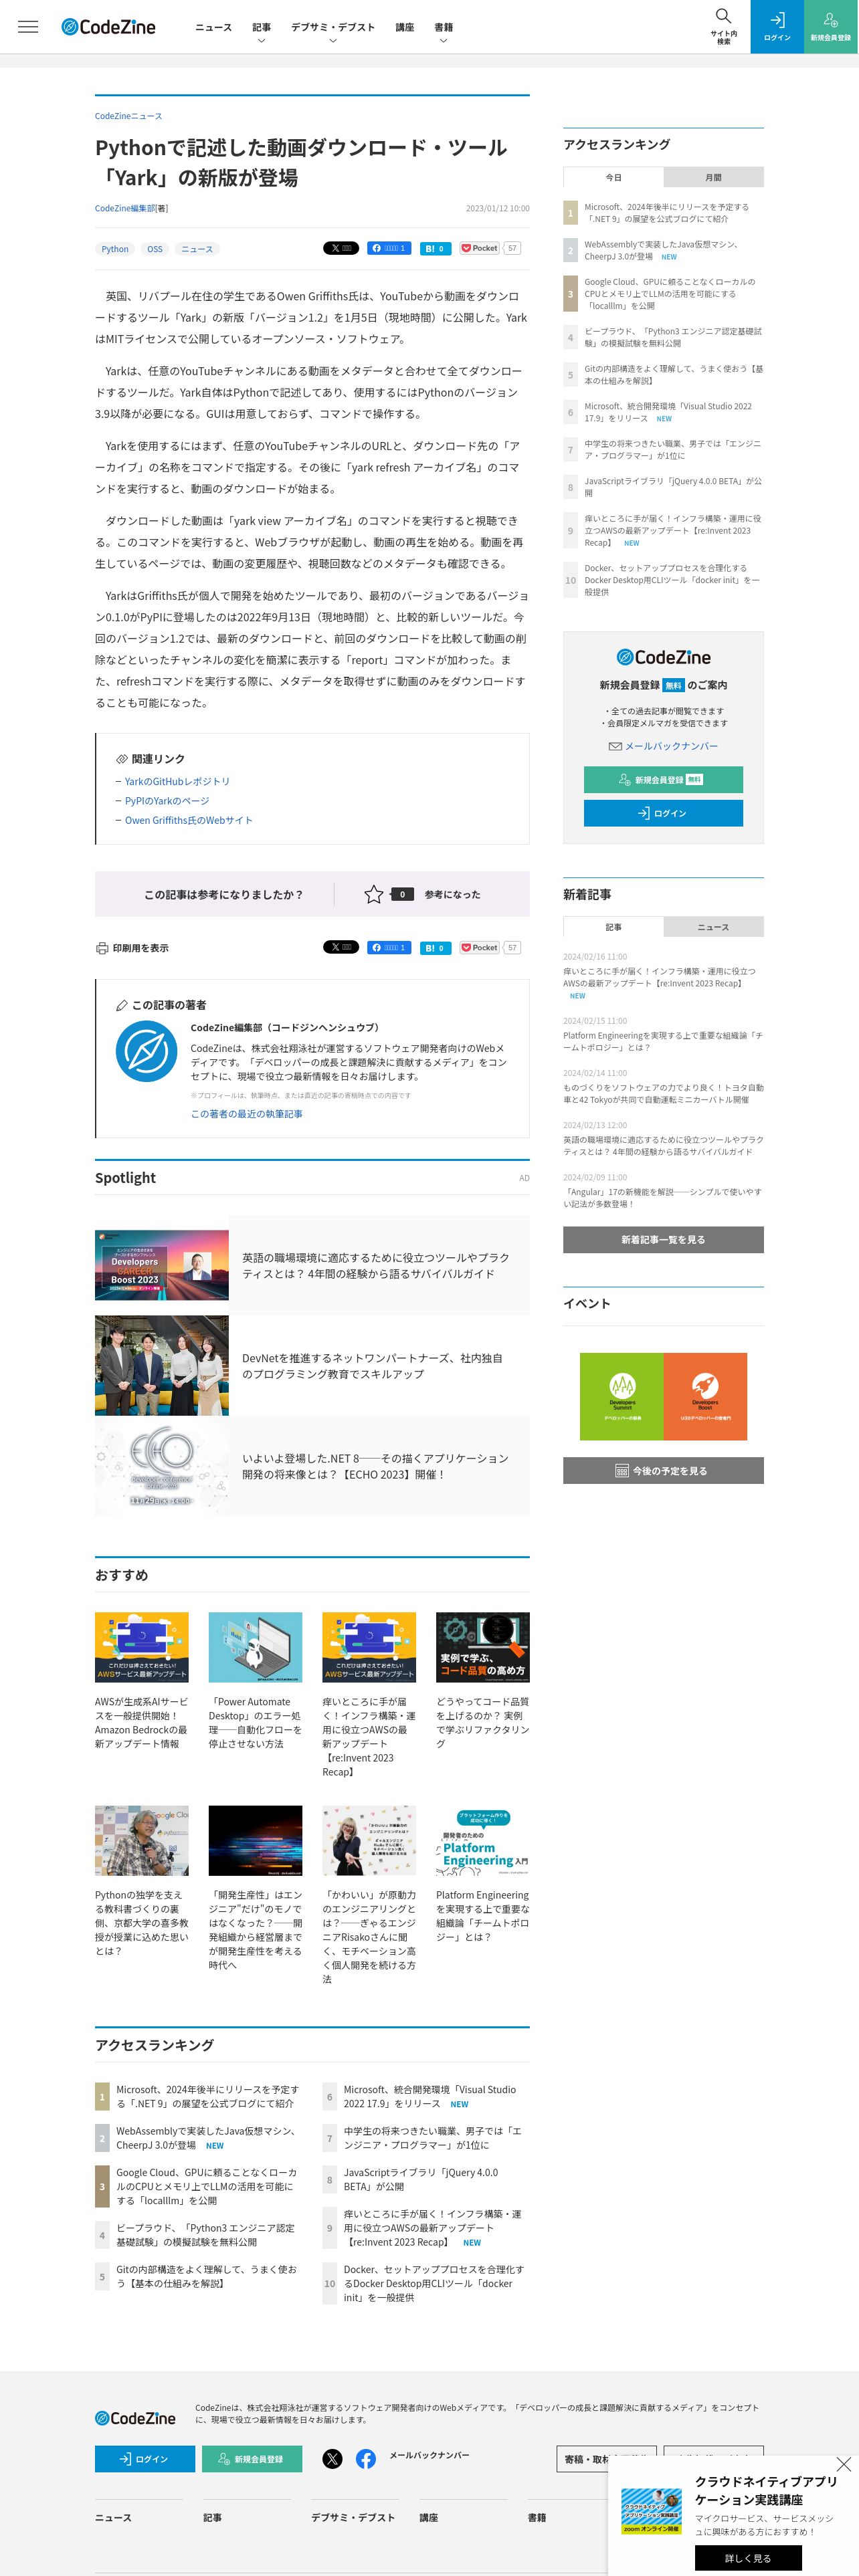Share on X button beside 印刷用を表示
859x2576 pixels.
(x=341, y=947)
